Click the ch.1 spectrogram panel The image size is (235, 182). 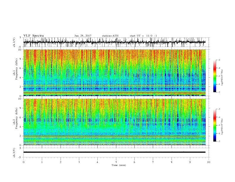115,73
